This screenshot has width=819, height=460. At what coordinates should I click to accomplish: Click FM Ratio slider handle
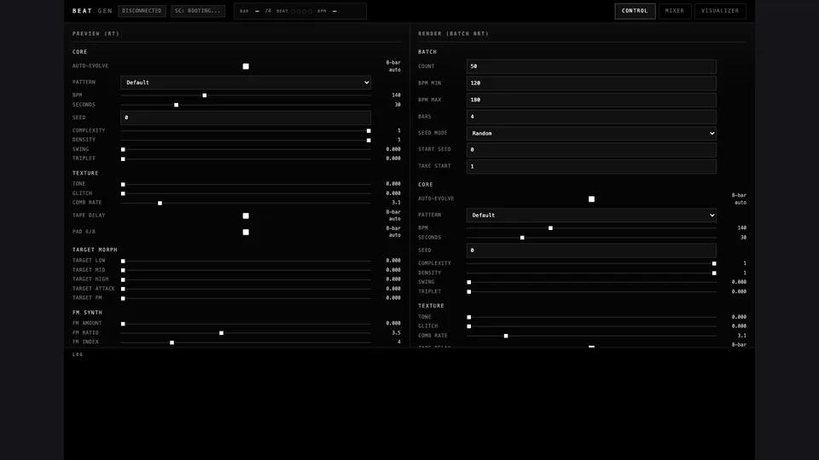222,333
